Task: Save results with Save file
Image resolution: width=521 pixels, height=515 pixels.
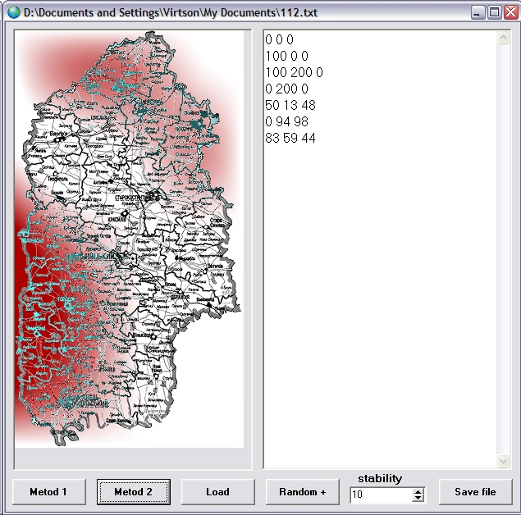Action: (x=476, y=492)
